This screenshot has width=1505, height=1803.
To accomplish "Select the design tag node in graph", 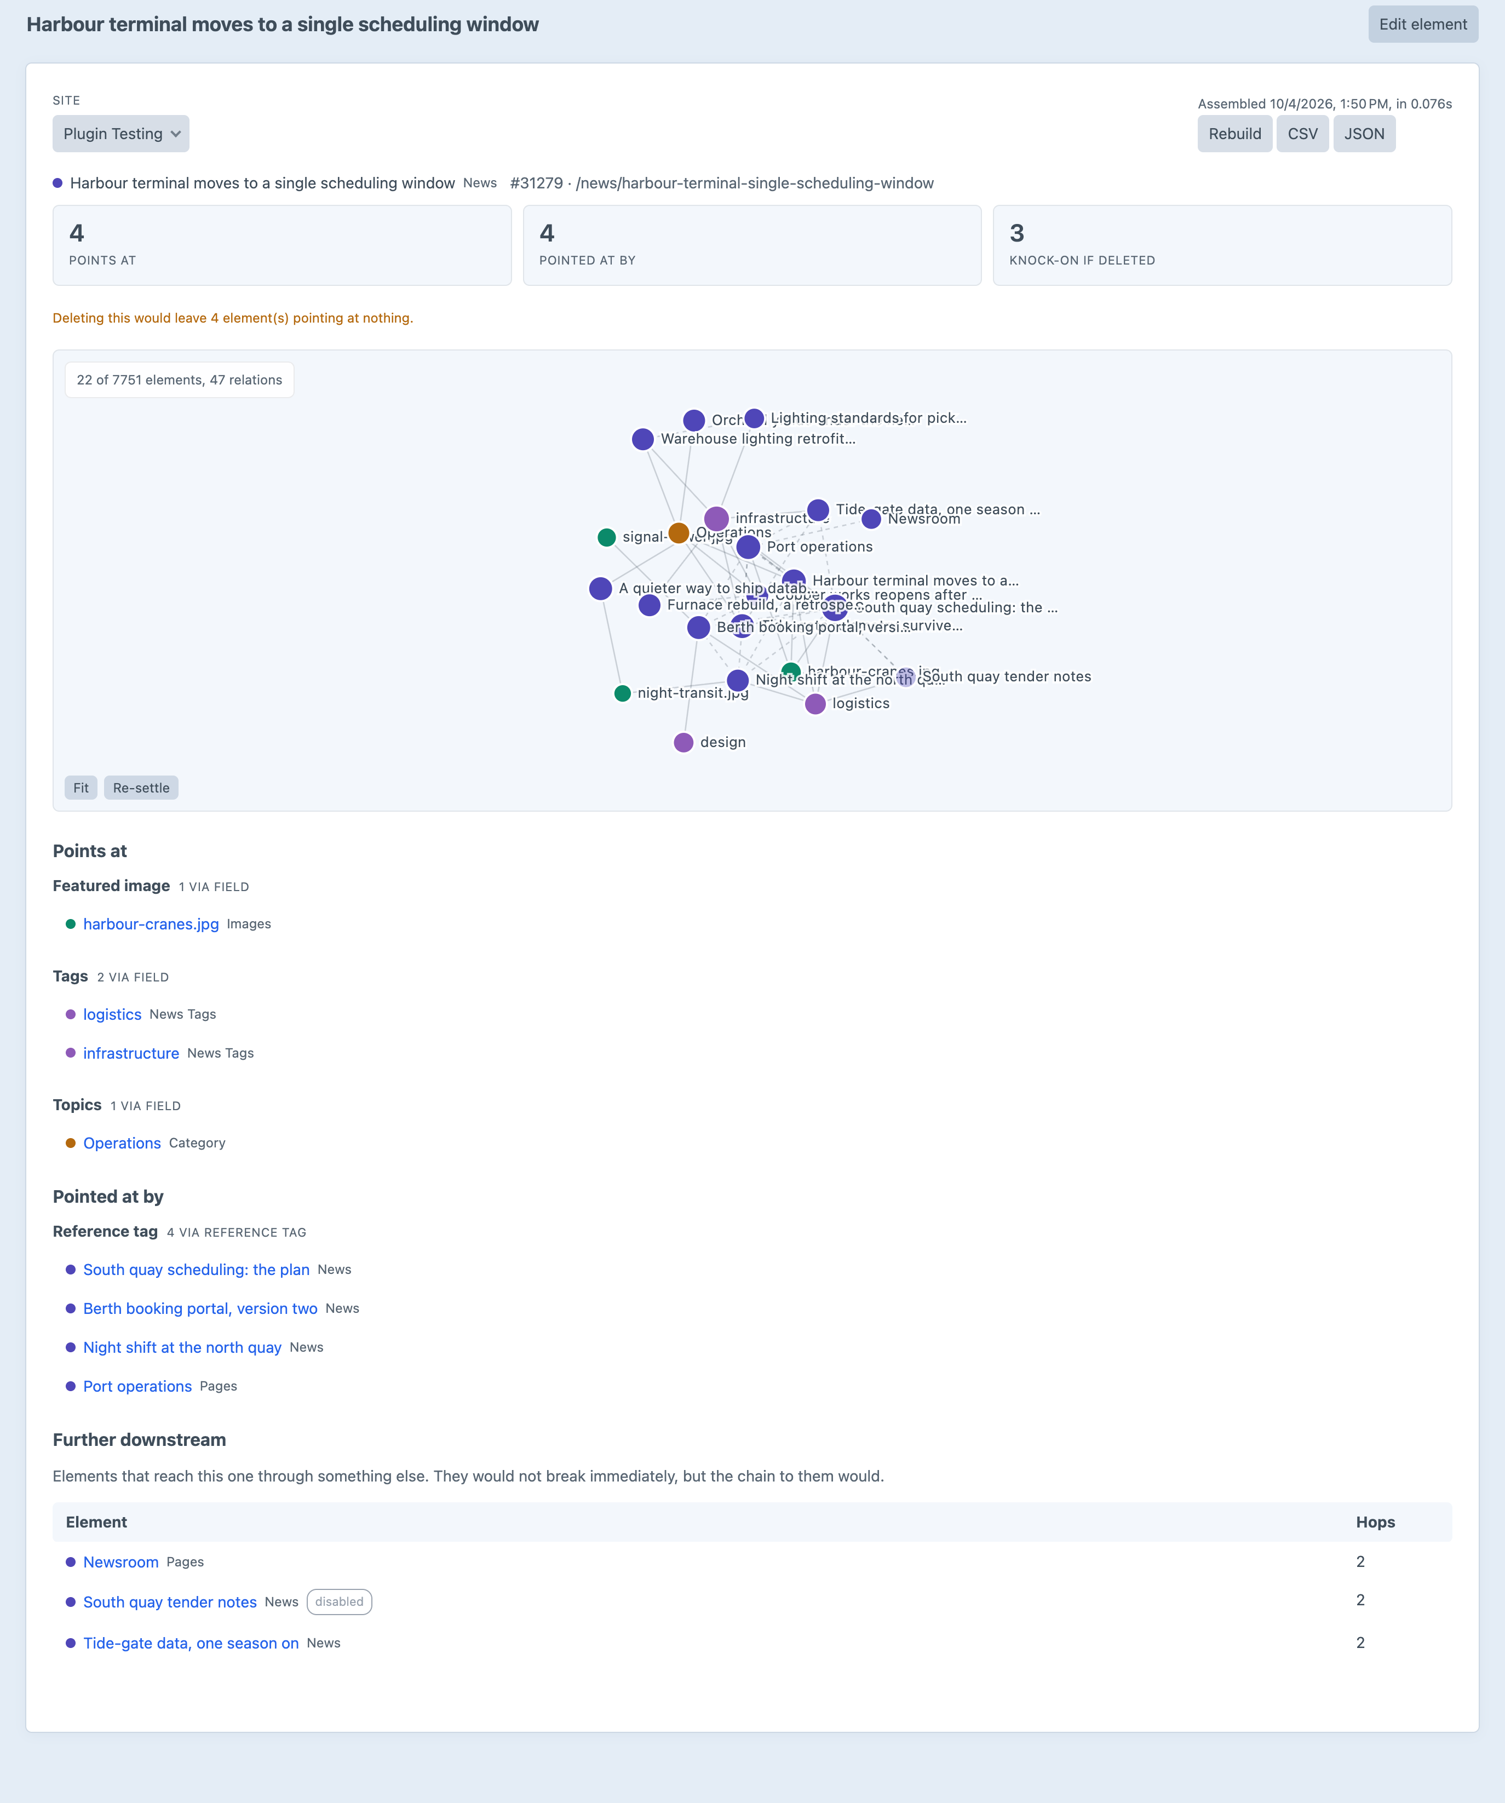I will 683,743.
